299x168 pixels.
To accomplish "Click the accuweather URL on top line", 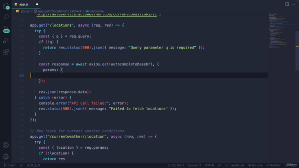I will tap(97, 14).
